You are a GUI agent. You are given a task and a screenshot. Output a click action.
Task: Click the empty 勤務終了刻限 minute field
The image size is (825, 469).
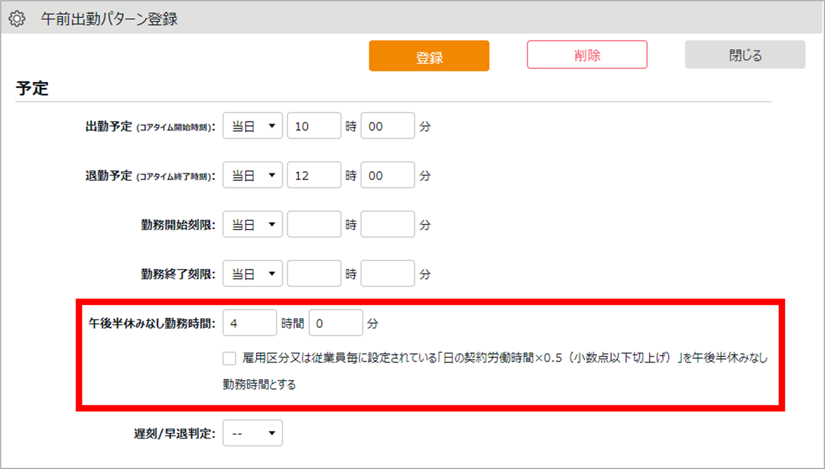(387, 274)
